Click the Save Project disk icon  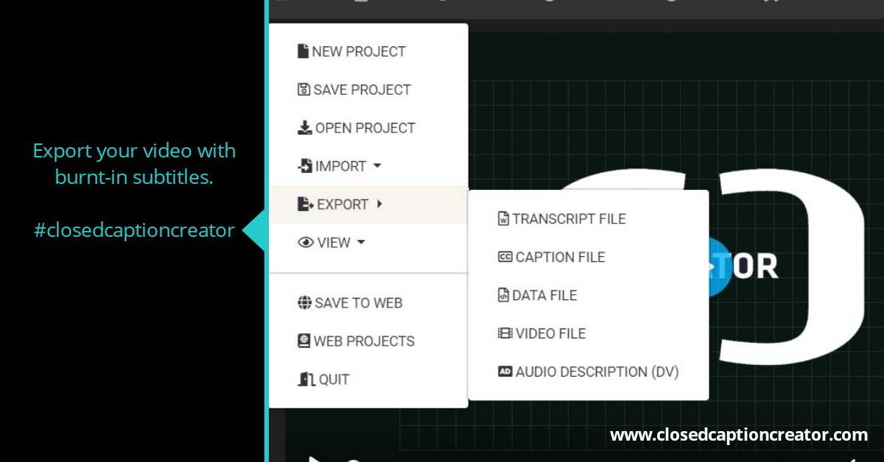coord(304,90)
